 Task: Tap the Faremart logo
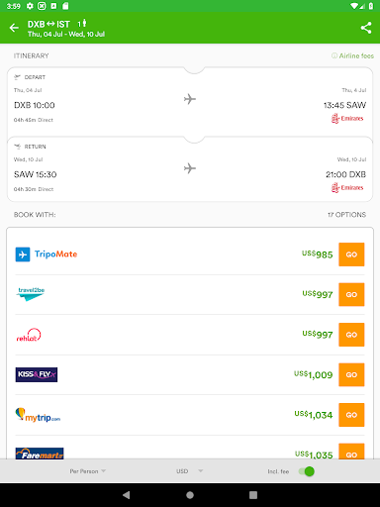(40, 454)
